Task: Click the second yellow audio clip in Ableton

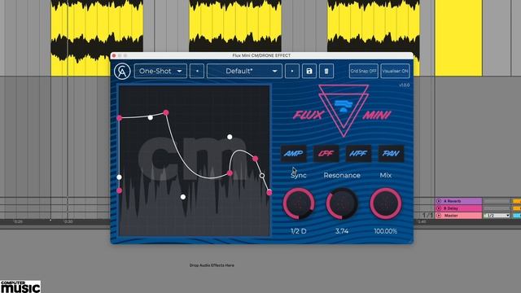Action: point(235,27)
